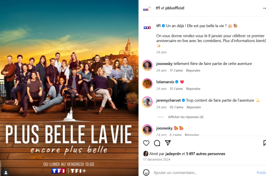This screenshot has height=176, width=266.
Task: Show tagged people on the poster
Action: (6, 172)
